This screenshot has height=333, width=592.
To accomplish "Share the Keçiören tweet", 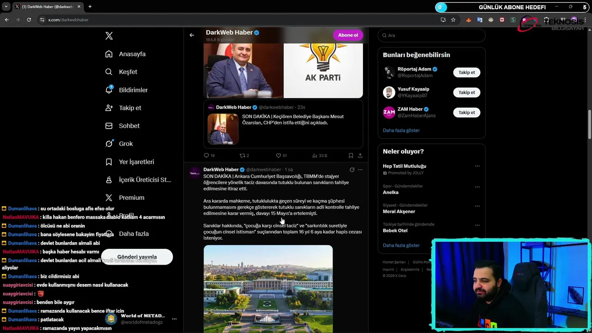I will pos(360,155).
